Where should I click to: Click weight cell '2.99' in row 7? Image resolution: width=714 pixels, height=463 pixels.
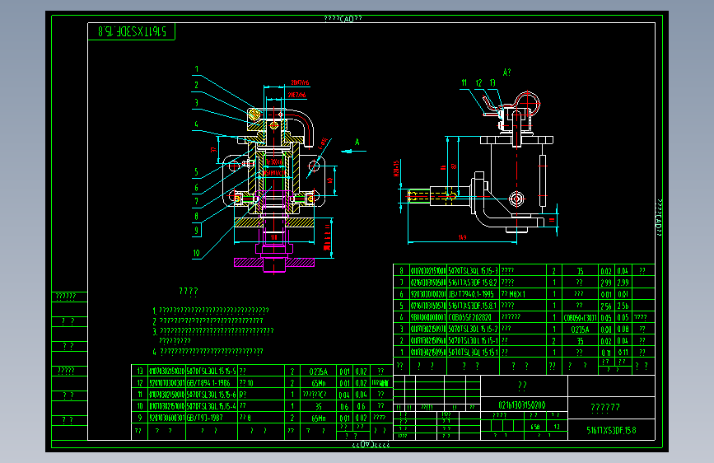click(x=623, y=283)
